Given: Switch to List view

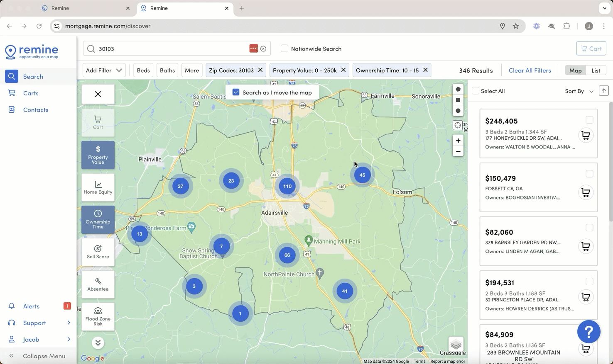Looking at the screenshot, I should (x=596, y=70).
